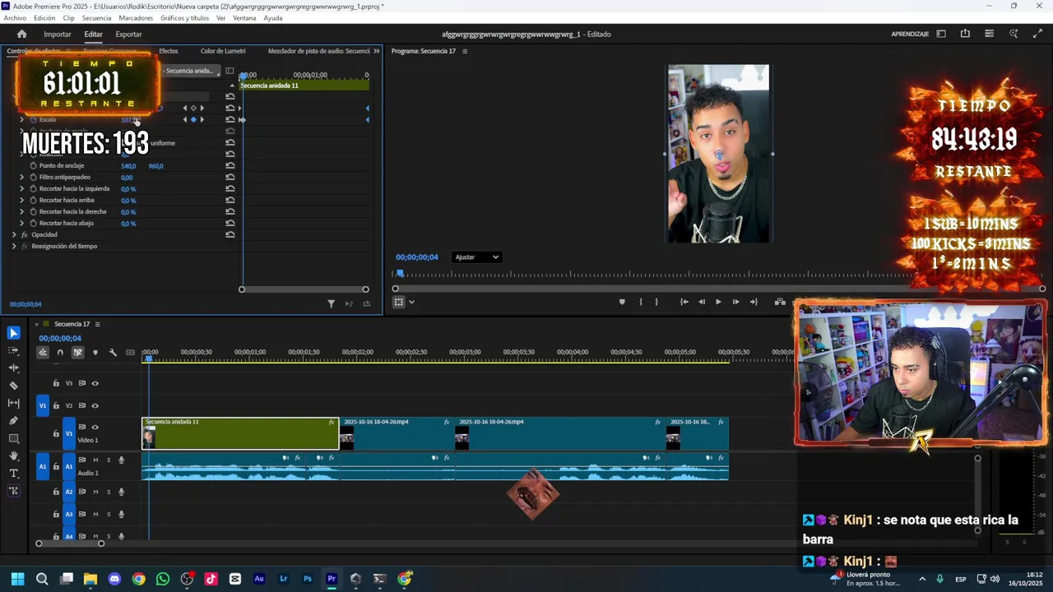1053x592 pixels.
Task: Reset the Filtro antiparpadeo parameter
Action: coord(230,177)
